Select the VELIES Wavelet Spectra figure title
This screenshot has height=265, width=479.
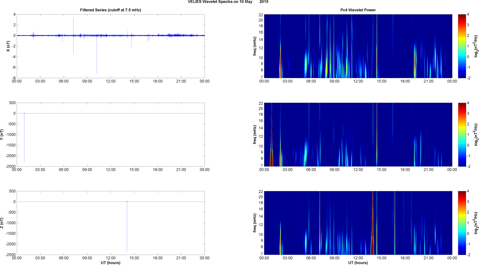[x=228, y=2]
